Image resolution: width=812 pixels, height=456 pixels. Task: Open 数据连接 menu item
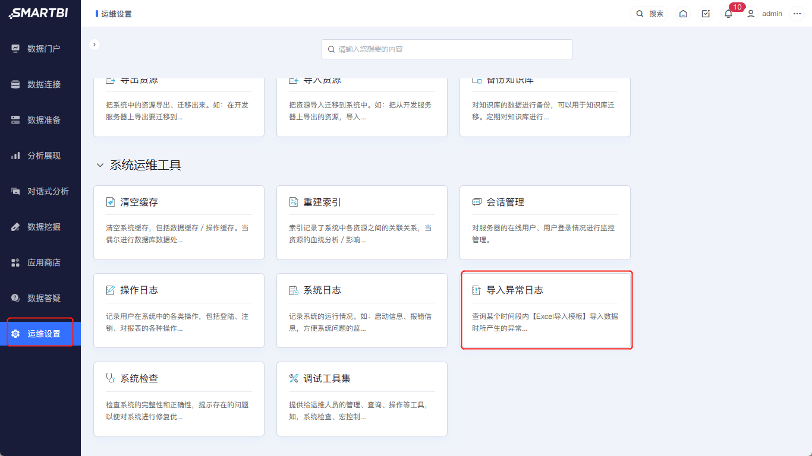[40, 84]
